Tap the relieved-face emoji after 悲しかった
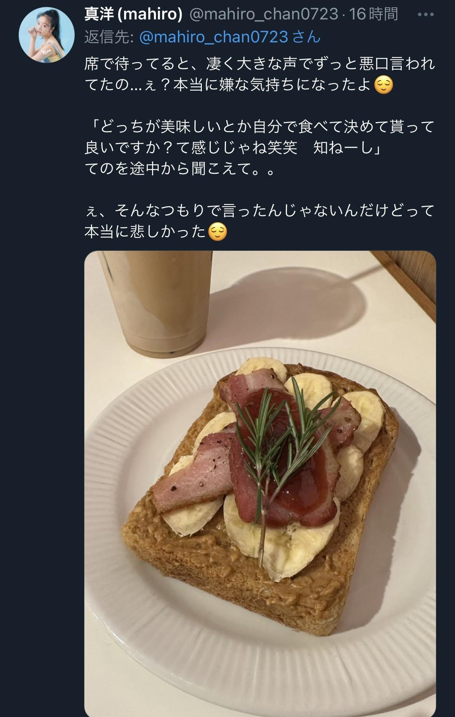This screenshot has height=717, width=455. point(217,231)
